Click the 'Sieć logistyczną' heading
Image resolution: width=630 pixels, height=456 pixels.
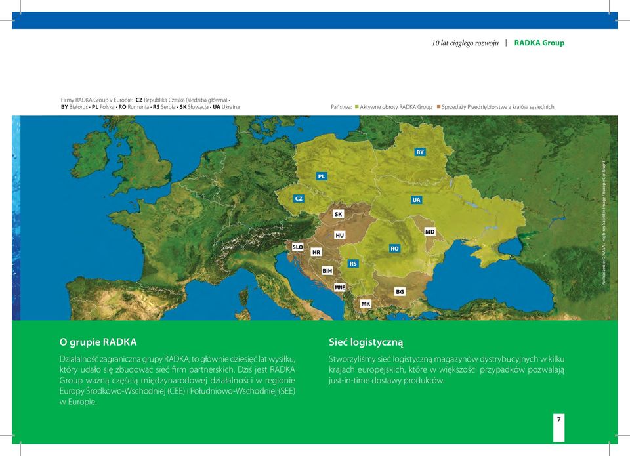coord(366,342)
